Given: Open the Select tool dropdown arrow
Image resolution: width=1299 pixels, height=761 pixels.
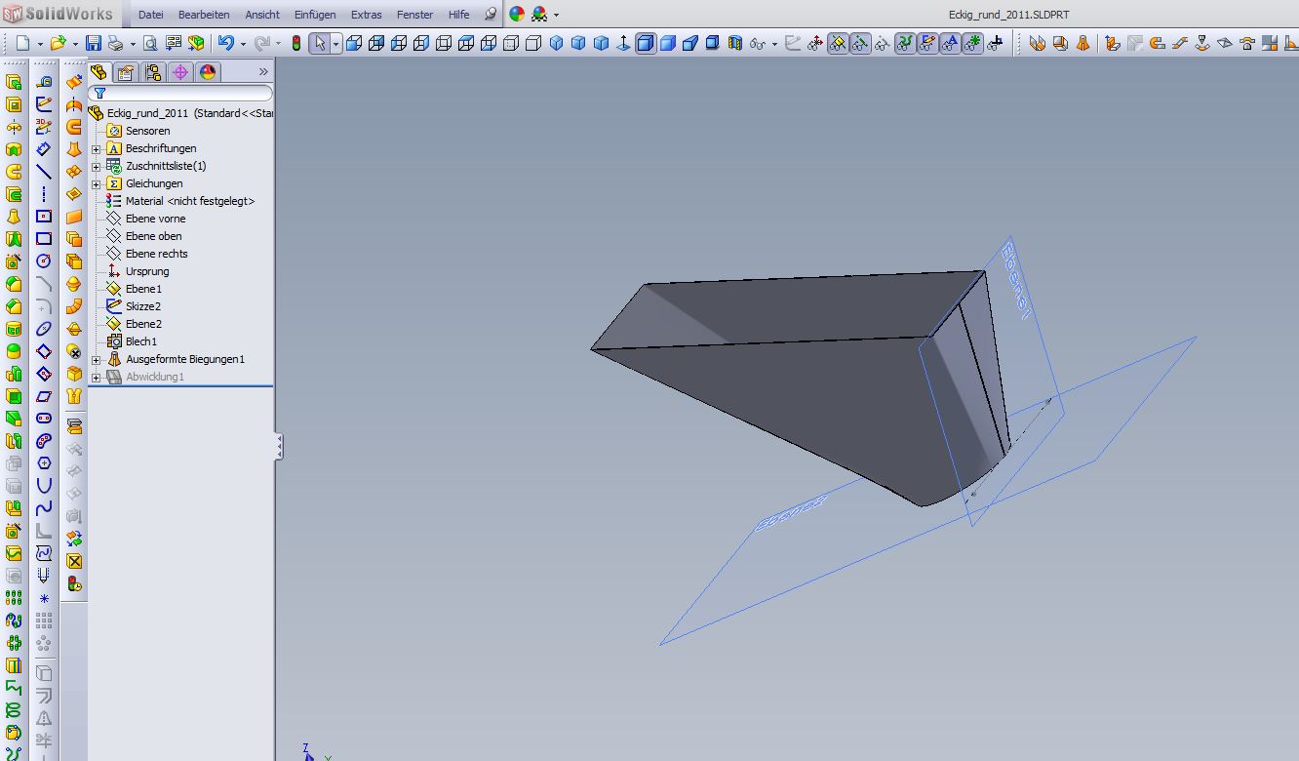Looking at the screenshot, I should tap(335, 44).
